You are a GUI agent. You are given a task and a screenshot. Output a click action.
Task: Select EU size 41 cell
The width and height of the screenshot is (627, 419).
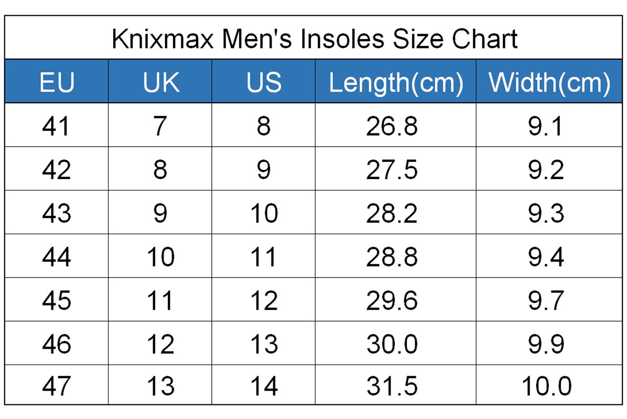(x=56, y=126)
